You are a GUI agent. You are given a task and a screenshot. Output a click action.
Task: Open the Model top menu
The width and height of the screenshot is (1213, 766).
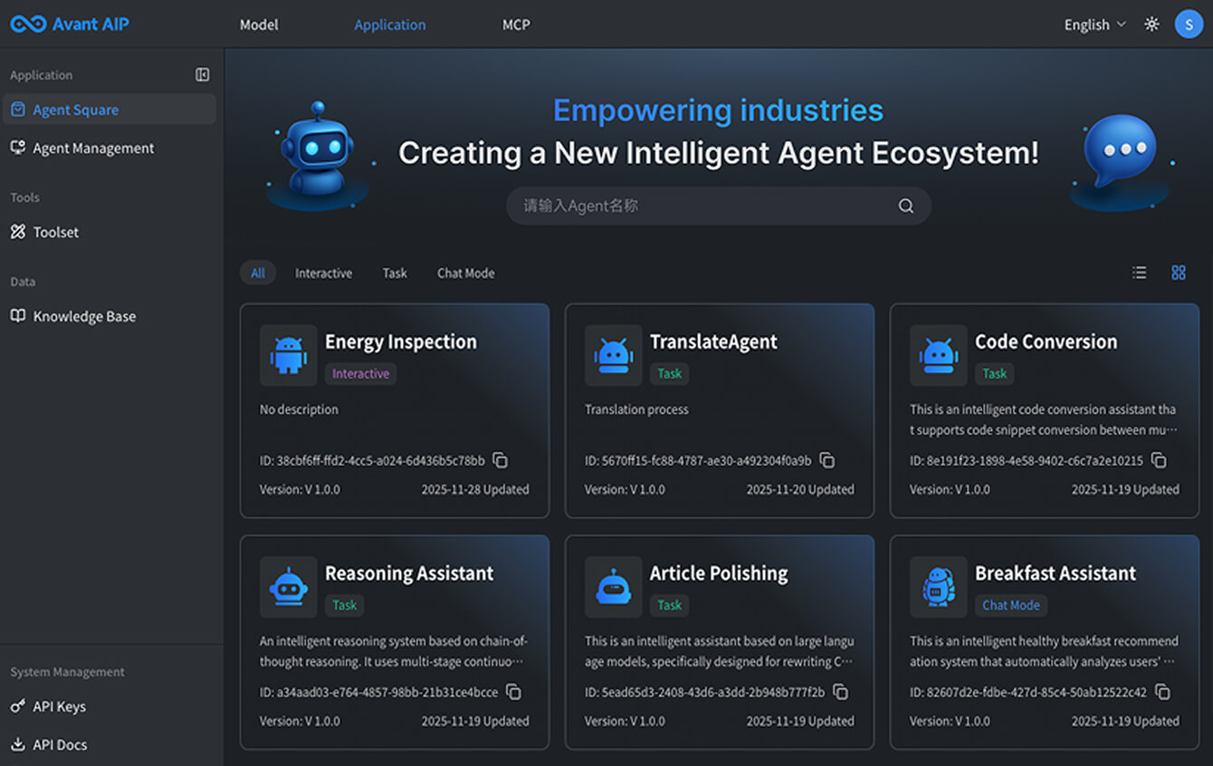click(259, 24)
